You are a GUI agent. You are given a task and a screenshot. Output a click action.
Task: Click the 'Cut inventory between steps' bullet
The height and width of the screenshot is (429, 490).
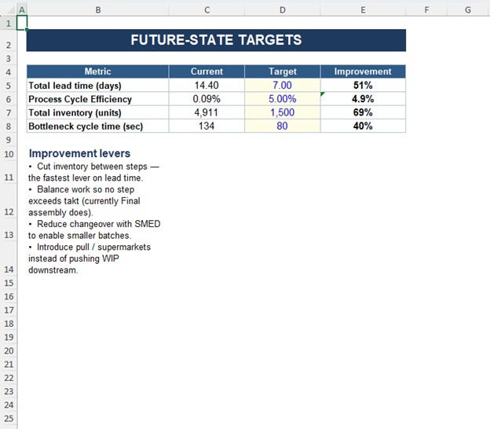point(93,172)
